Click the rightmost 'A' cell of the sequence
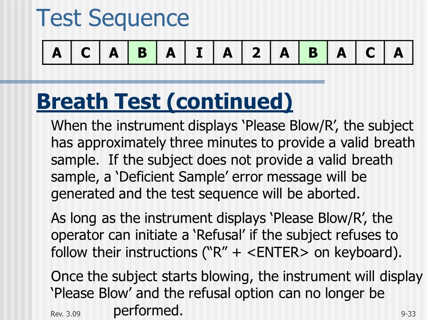 point(399,52)
